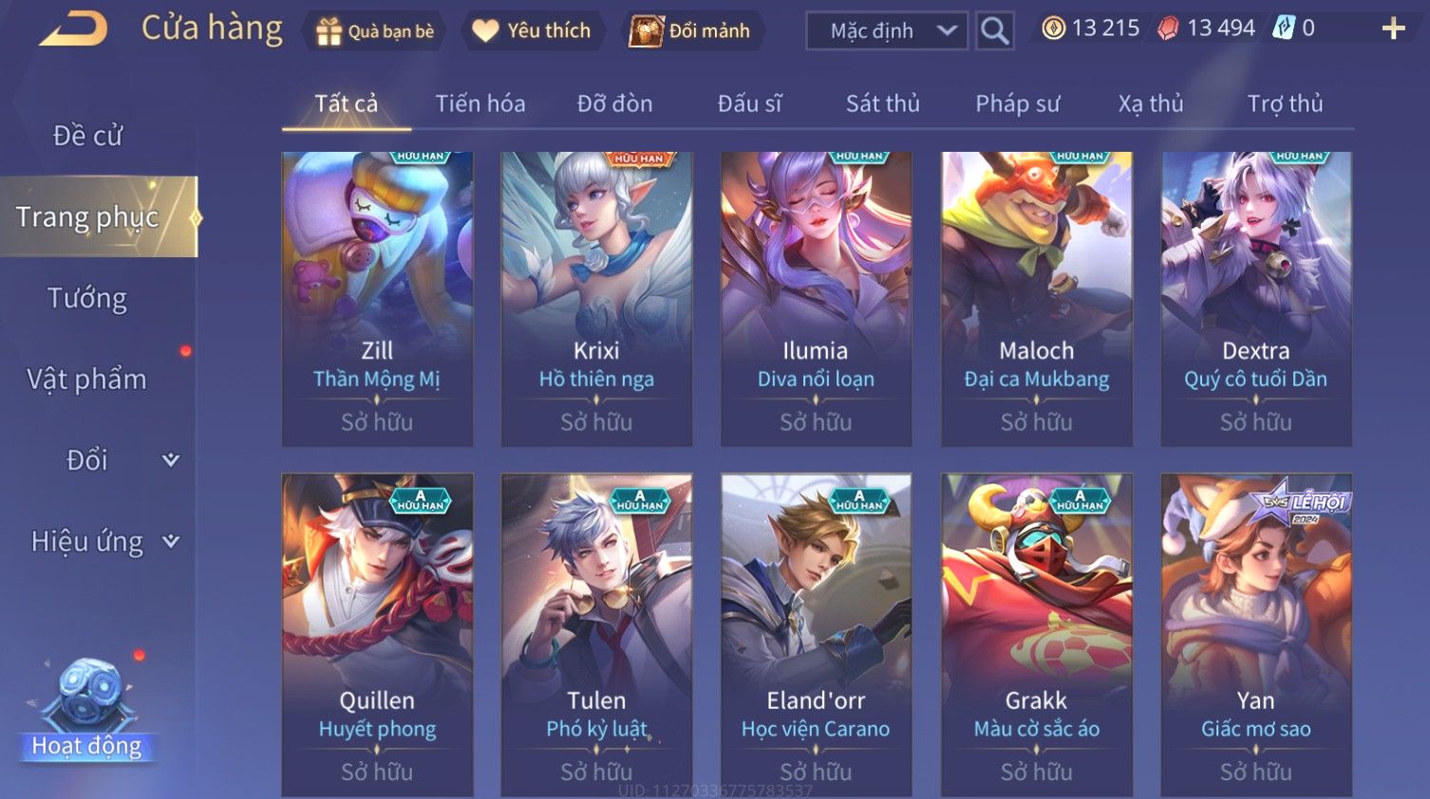Open the Yan Giấc mơ sao skin
The height and width of the screenshot is (799, 1430).
1256,635
